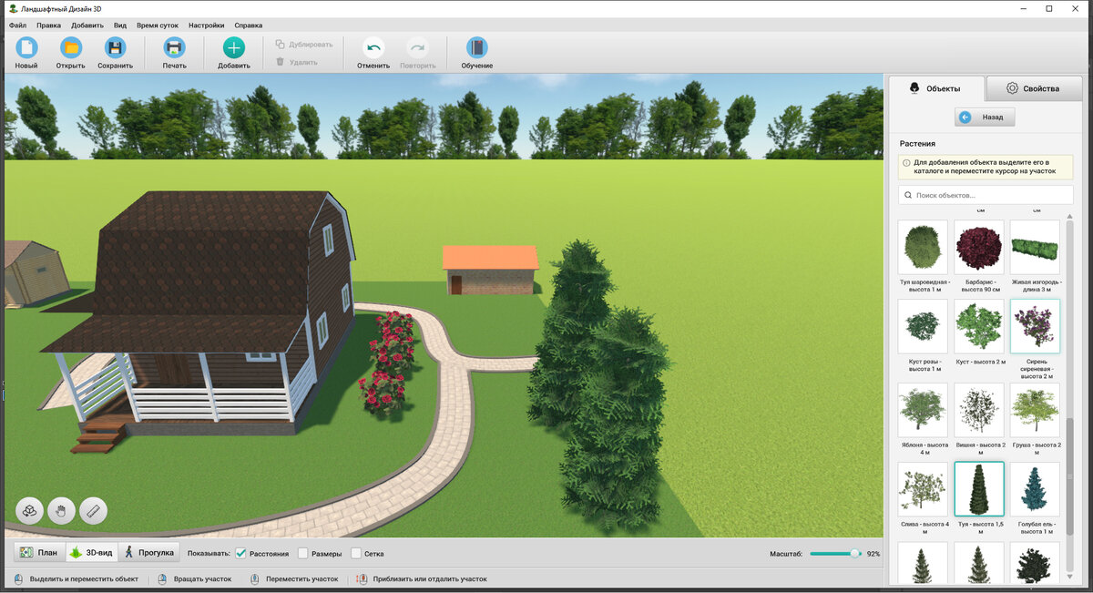Image resolution: width=1093 pixels, height=593 pixels.
Task: Click the Масштаб zoom slider handle
Action: tap(854, 553)
